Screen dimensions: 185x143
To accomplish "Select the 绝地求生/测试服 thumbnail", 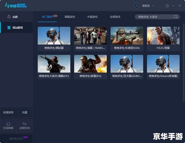I will (54, 36).
